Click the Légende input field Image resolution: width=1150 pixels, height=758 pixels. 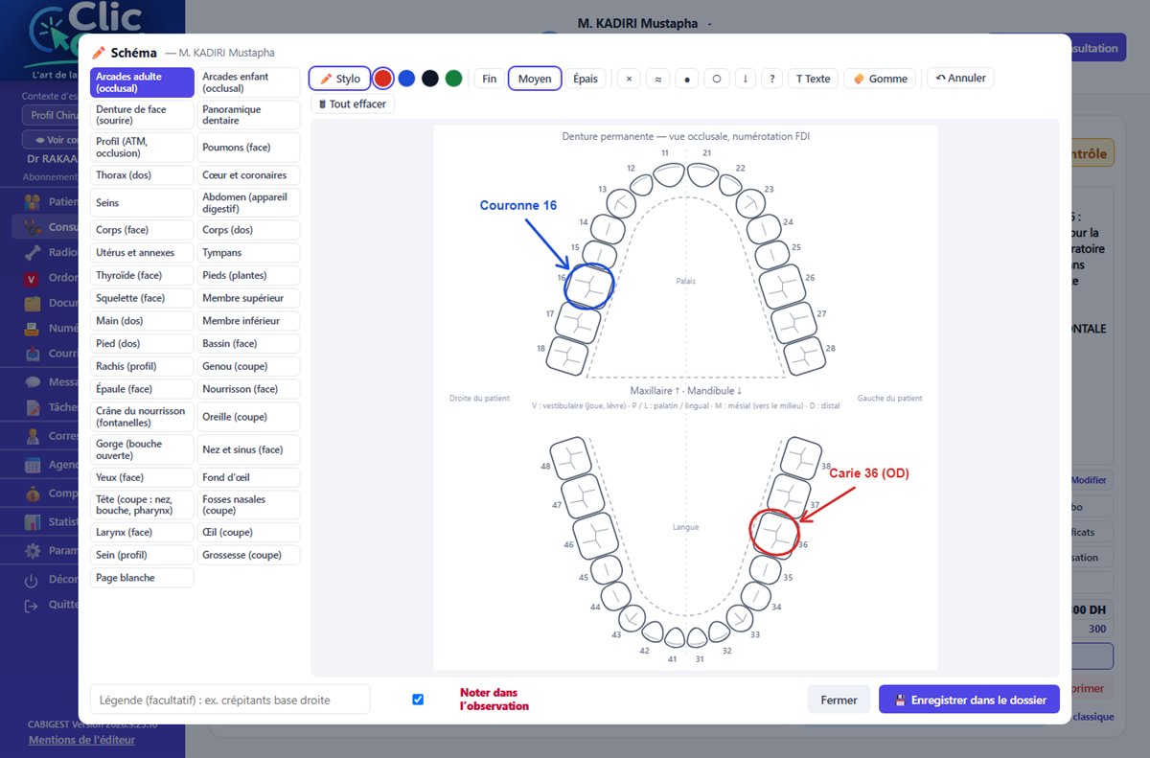pos(230,700)
